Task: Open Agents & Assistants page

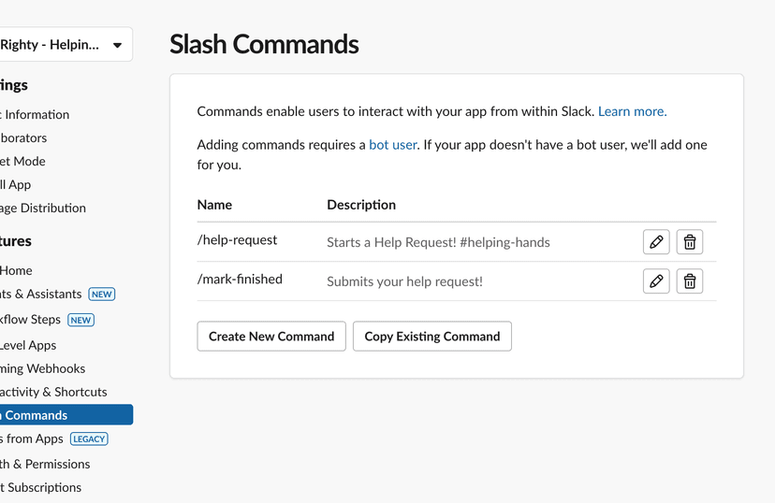Action: point(41,294)
